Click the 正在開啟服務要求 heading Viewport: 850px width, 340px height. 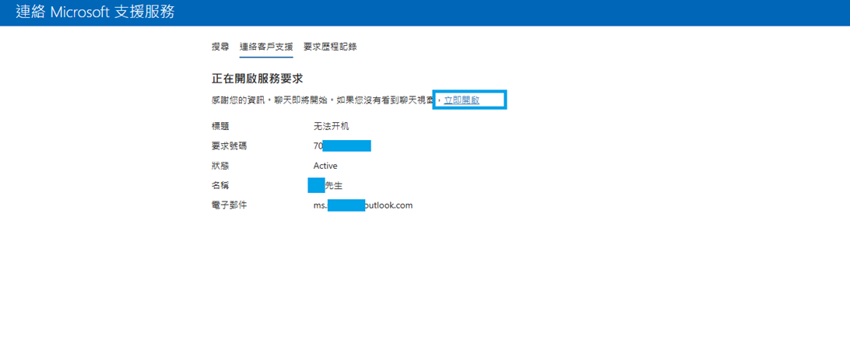(257, 79)
